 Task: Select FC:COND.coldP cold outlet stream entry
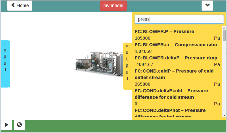[174, 74]
